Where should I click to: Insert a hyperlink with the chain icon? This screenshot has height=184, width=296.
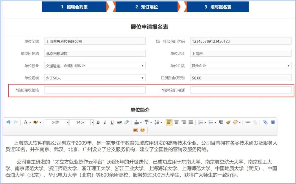248,122
